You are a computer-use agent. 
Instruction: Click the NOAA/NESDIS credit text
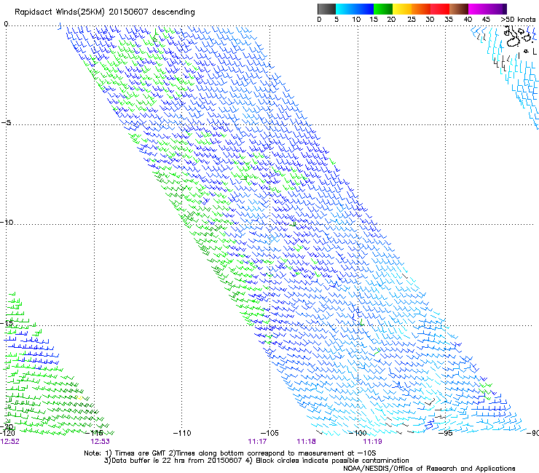point(429,469)
